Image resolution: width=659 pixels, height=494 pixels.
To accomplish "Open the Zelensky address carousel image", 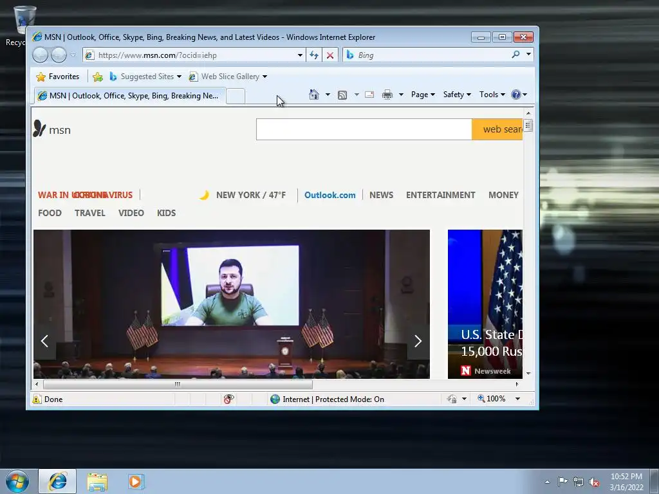I will pos(232,304).
